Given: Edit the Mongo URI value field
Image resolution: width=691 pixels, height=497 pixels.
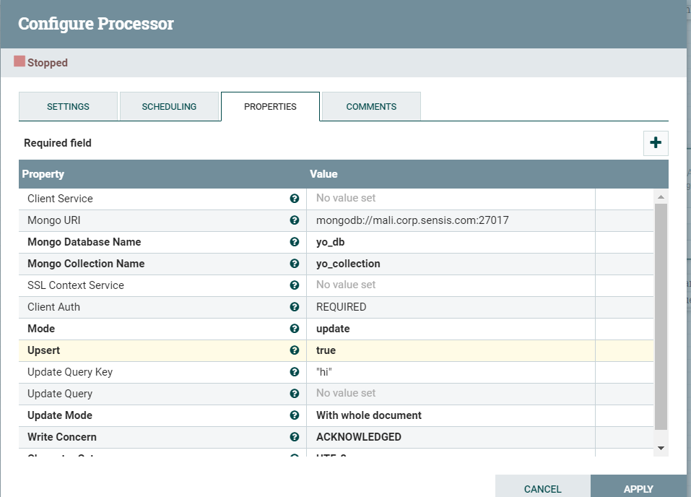Looking at the screenshot, I should click(451, 220).
